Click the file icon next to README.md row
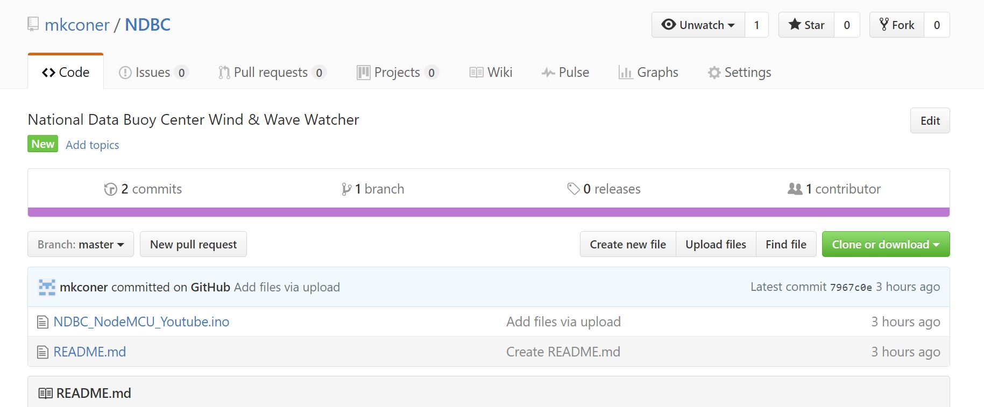Viewport: 984px width, 407px height. pos(43,352)
